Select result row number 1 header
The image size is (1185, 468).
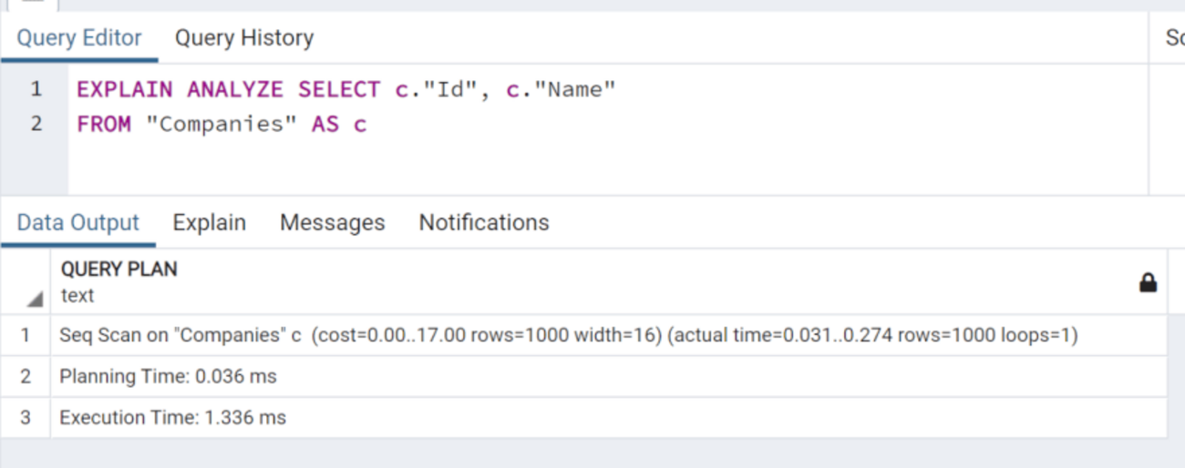[x=26, y=336]
